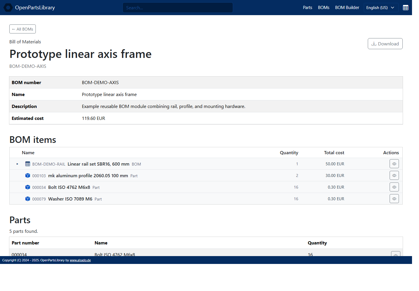View the Bolt ISO 4762 M6x8 BOM item
This screenshot has height=291, width=419.
click(394, 187)
